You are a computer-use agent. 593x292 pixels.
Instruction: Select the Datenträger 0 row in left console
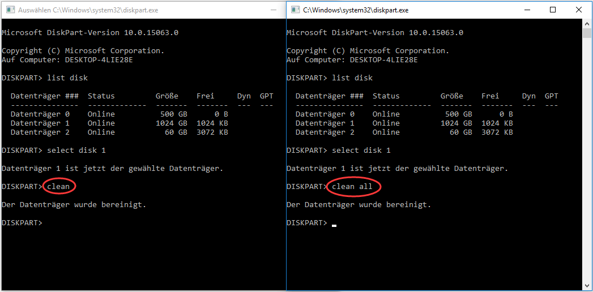pos(119,114)
